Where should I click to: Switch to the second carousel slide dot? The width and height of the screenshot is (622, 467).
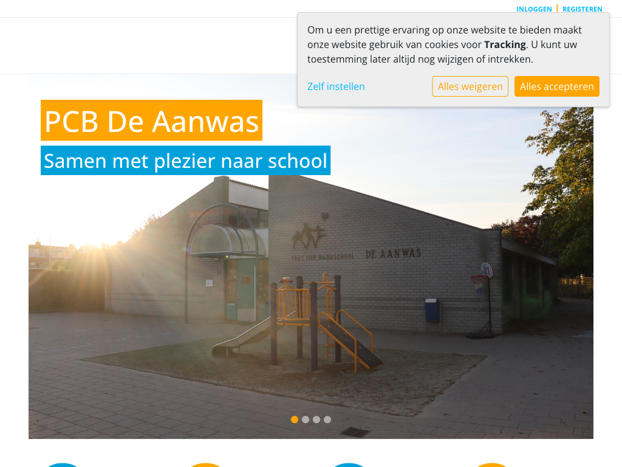pos(306,420)
